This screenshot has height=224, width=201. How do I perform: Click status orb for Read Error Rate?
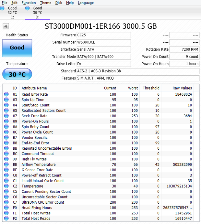tap(6, 94)
